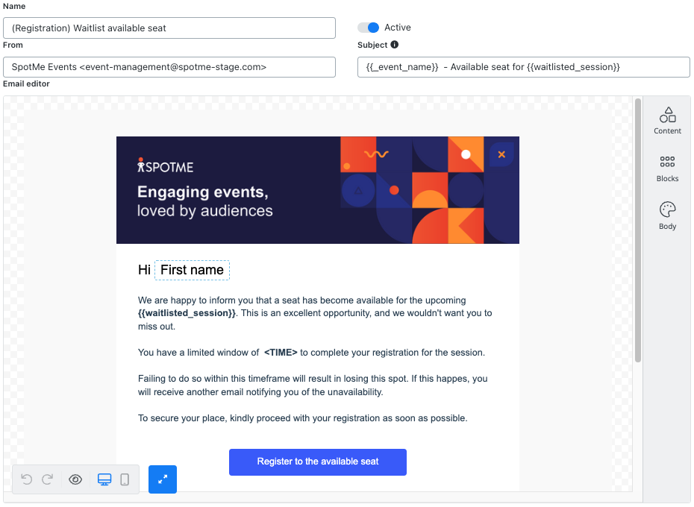Click the From email address field
The image size is (694, 507).
[169, 67]
